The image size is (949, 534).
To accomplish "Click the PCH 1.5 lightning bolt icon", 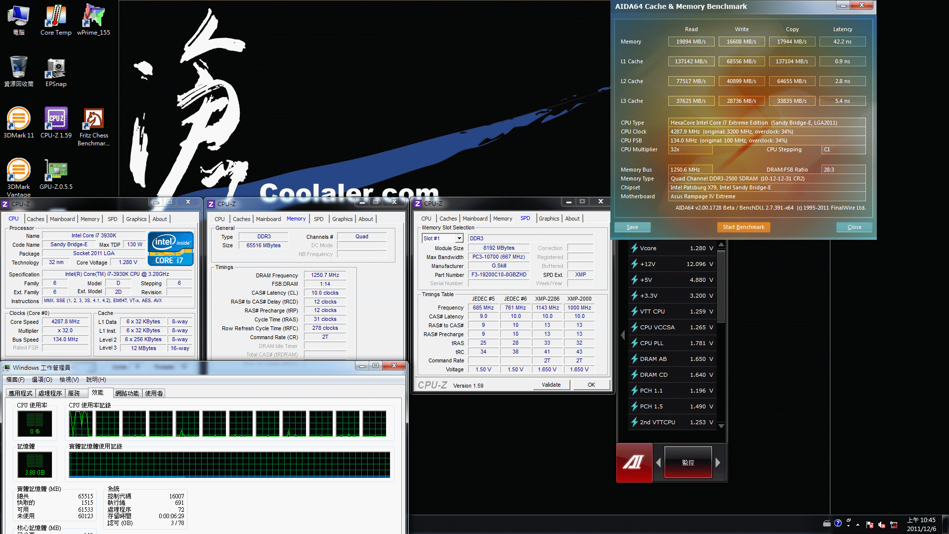I will click(634, 406).
